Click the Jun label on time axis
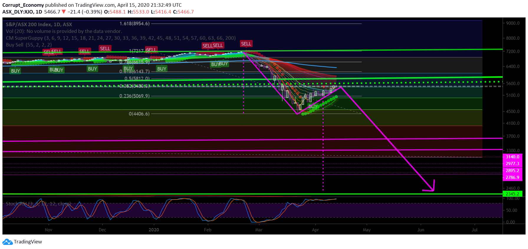The image size is (528, 249). point(421,230)
